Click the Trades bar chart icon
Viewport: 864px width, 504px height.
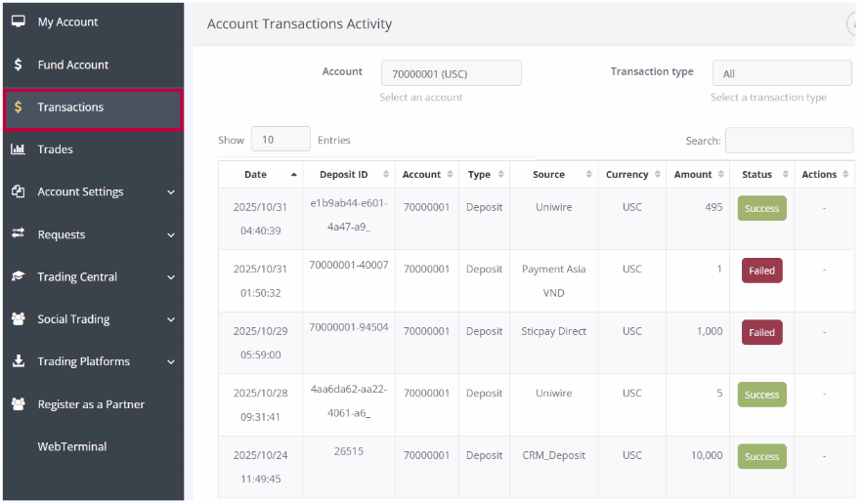click(x=18, y=149)
